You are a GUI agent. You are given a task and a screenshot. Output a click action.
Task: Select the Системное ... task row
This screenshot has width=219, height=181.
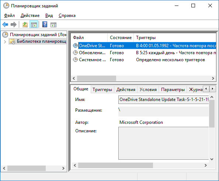145,60
